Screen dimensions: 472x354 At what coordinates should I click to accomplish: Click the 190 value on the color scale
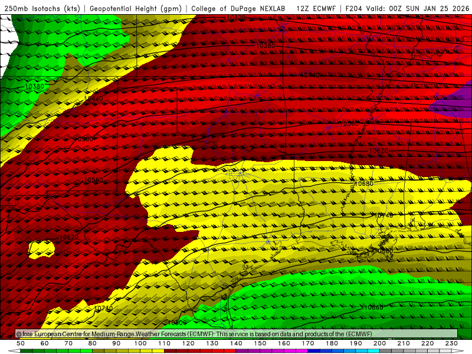[x=356, y=343]
